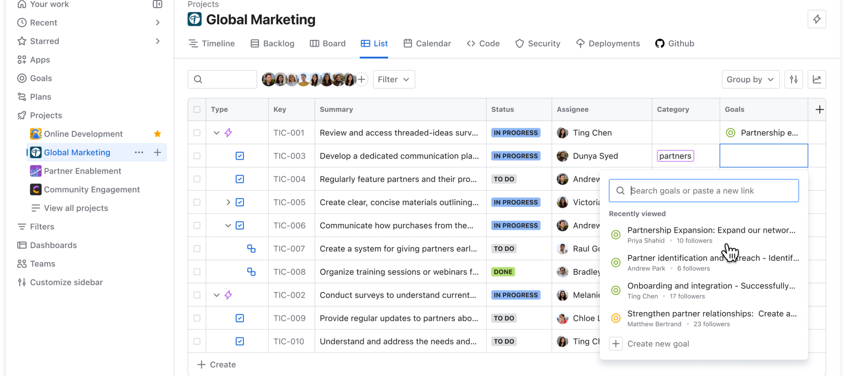Viewport: 846px width, 376px height.
Task: Switch to the Backlog tab
Action: tap(273, 44)
